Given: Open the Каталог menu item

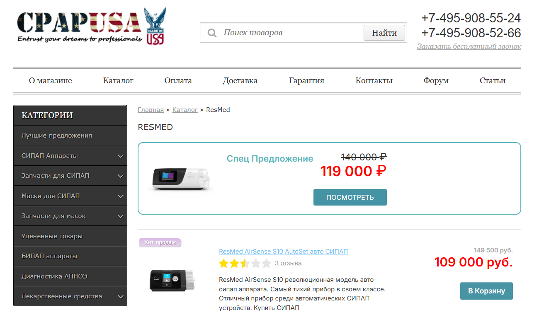Looking at the screenshot, I should (118, 81).
